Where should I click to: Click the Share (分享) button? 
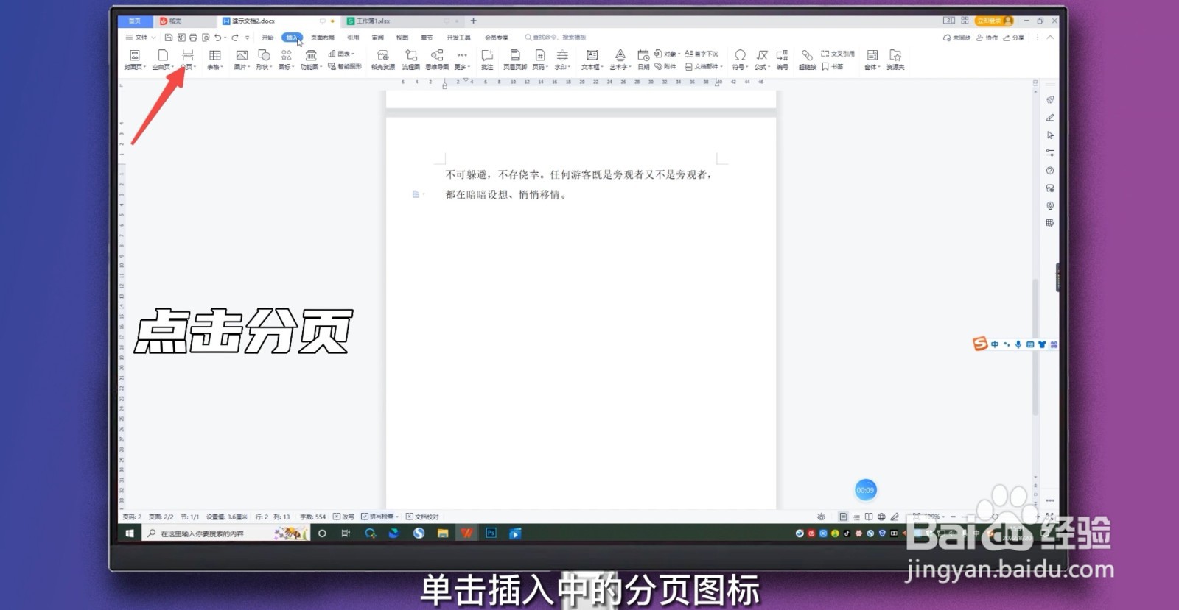point(1014,38)
